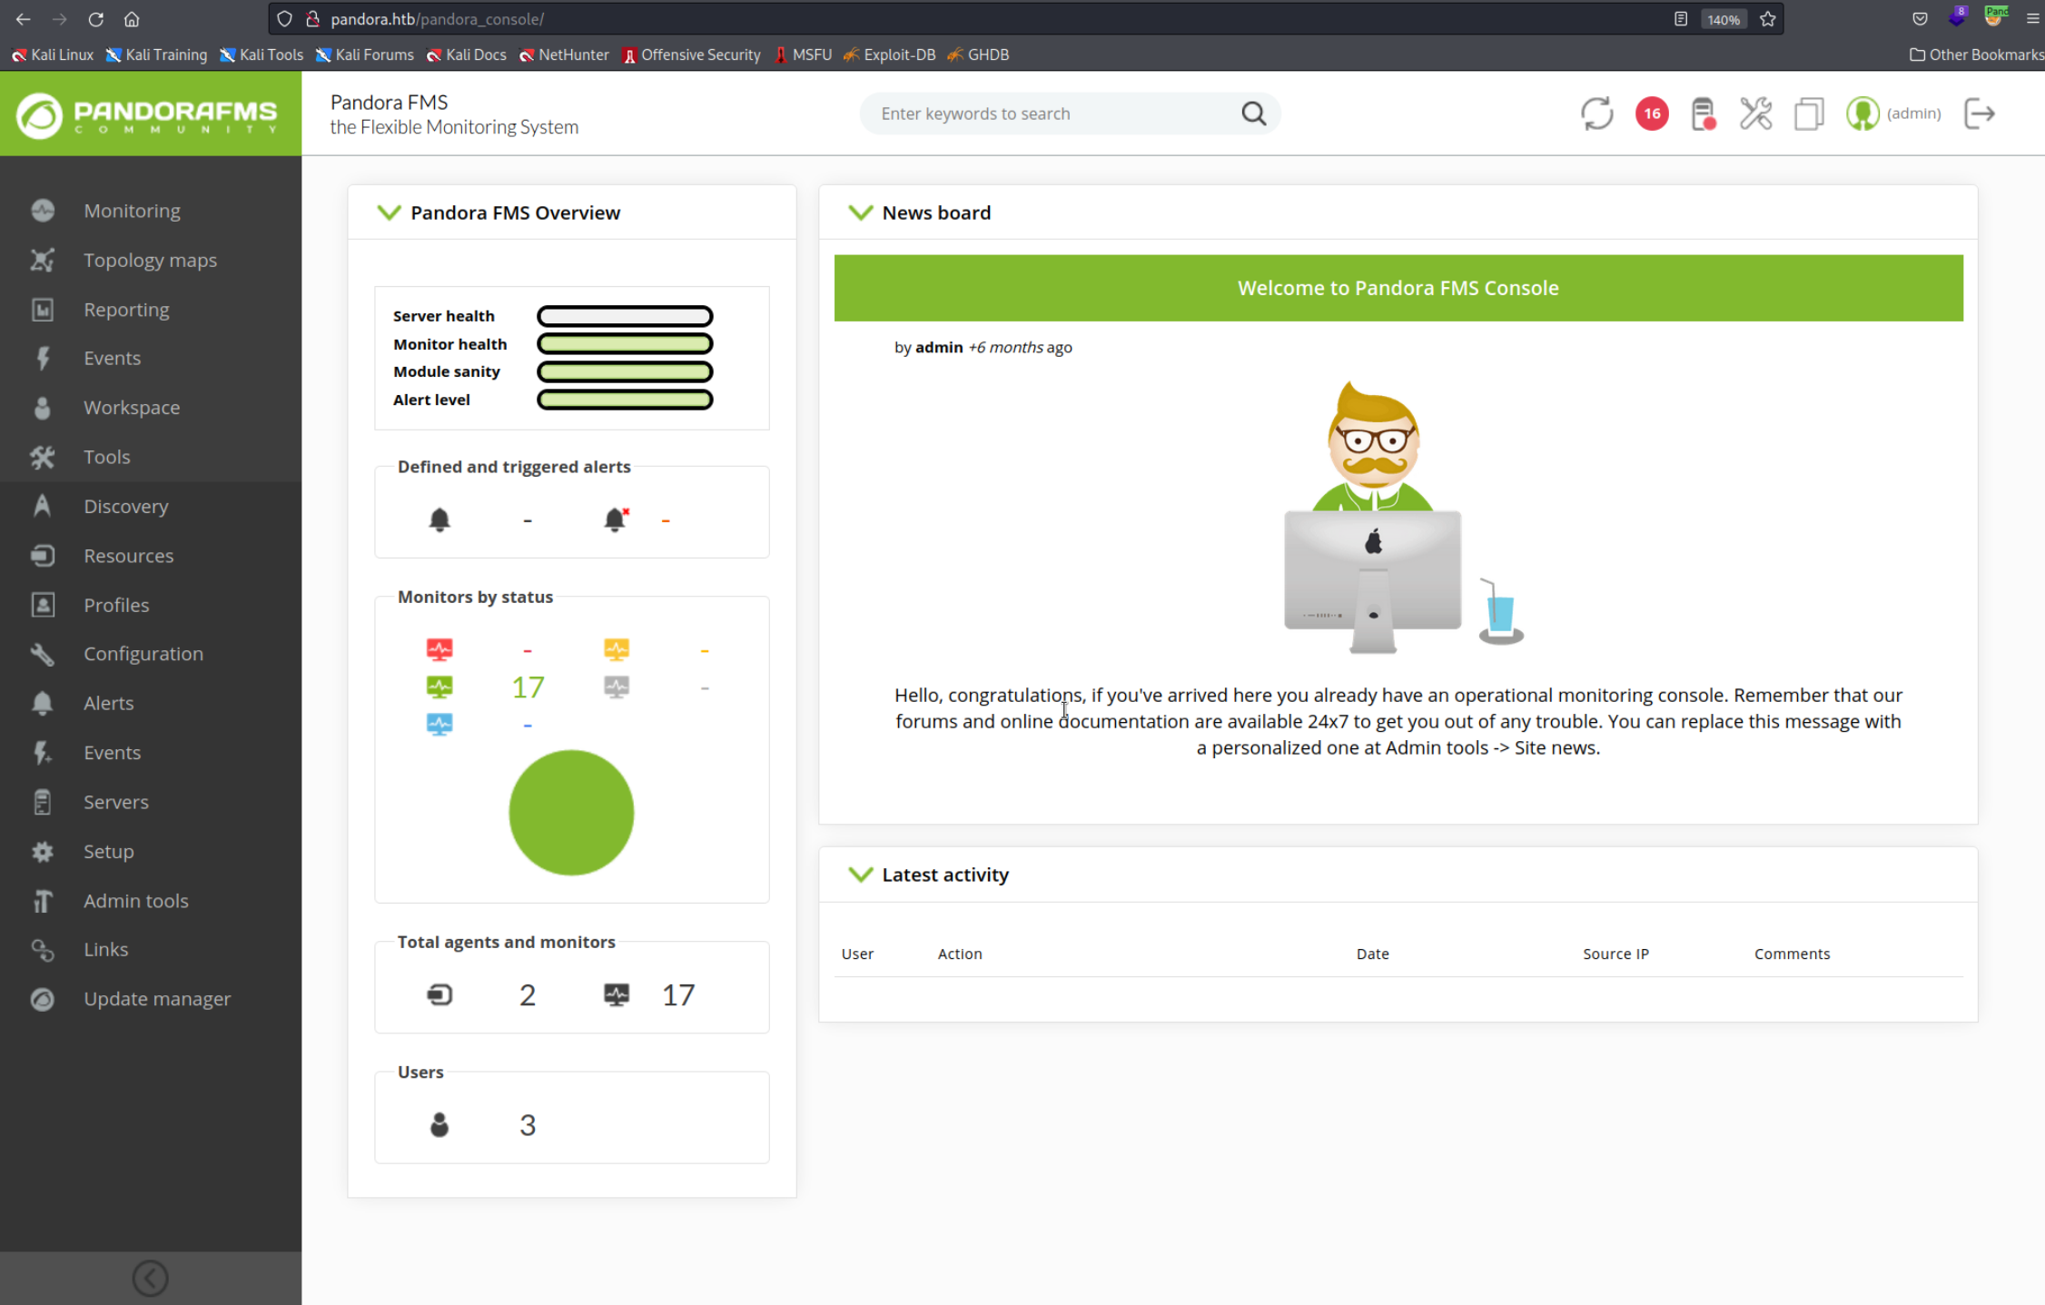Click the total agents icon

click(440, 995)
